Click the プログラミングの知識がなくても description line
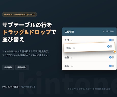This screenshot has width=117, height=97. (26, 55)
